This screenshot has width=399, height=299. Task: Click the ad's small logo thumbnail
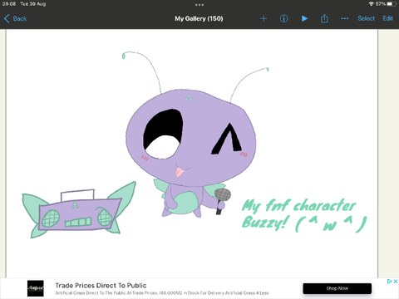tap(36, 288)
